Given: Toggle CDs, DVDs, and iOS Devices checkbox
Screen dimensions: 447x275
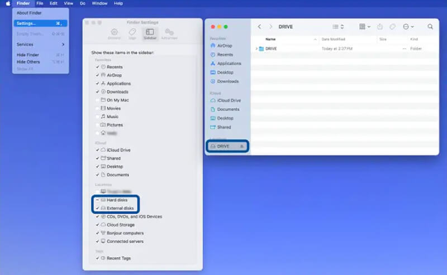Looking at the screenshot, I should tap(97, 216).
